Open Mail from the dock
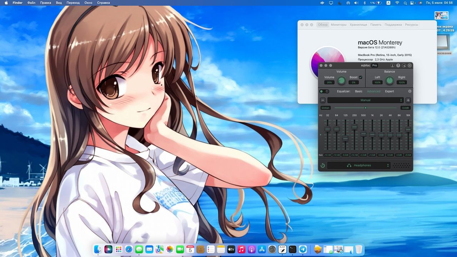Image resolution: width=457 pixels, height=257 pixels. point(149,250)
